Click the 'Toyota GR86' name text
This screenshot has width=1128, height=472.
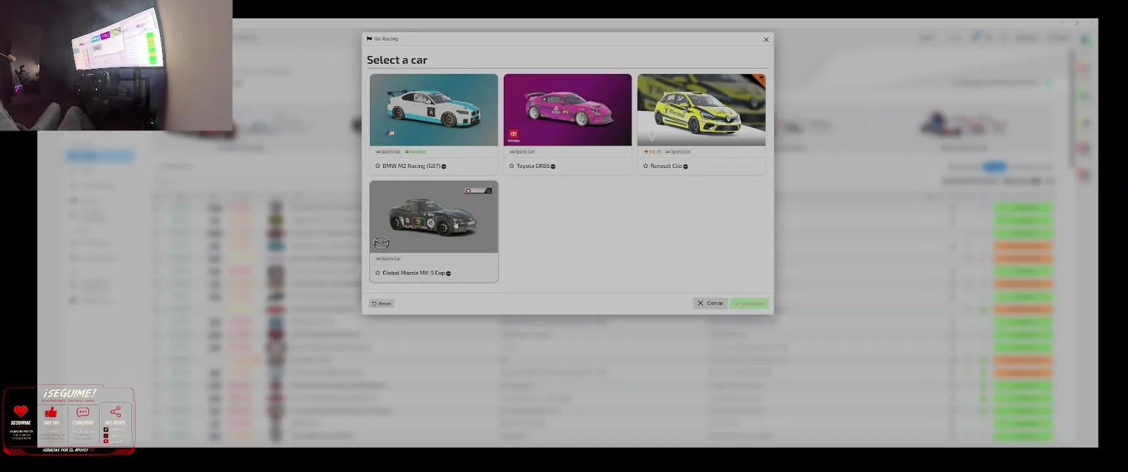pos(533,167)
